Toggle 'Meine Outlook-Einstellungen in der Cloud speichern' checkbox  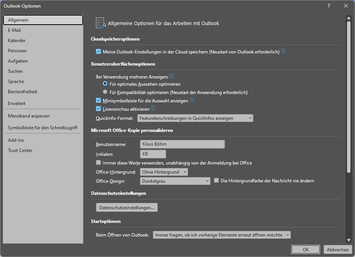(x=98, y=52)
